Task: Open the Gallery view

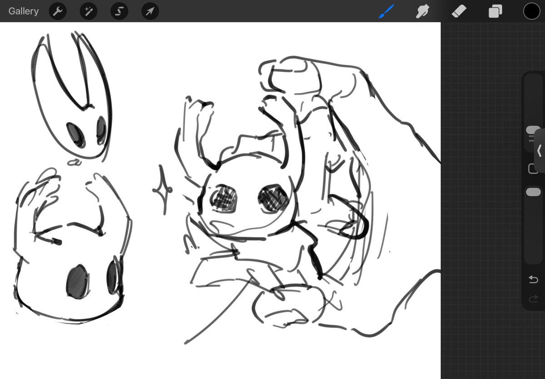Action: point(24,11)
